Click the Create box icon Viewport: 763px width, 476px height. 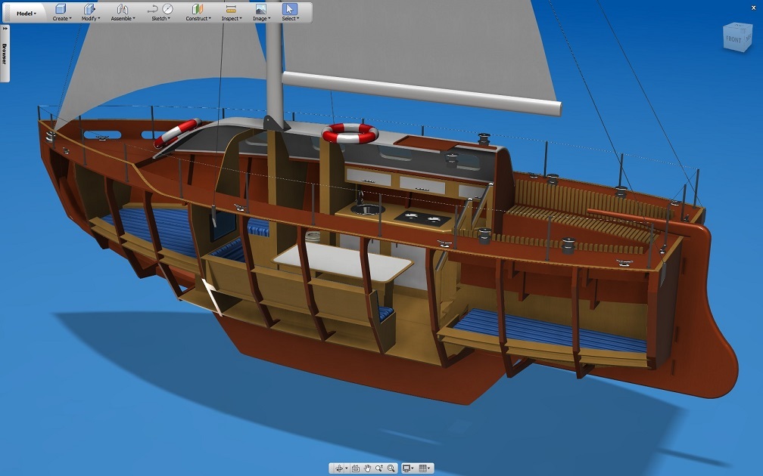[61, 9]
